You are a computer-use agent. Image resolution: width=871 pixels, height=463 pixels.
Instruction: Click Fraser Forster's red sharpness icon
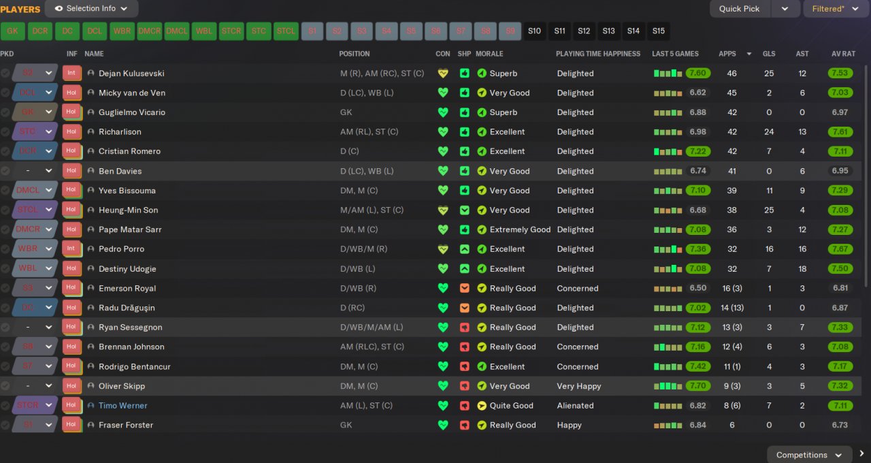pyautogui.click(x=465, y=425)
